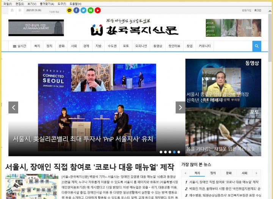Image resolution: width=273 pixels, height=199 pixels.
Task: Click the Twitter bird icon
Action: (83, 10)
